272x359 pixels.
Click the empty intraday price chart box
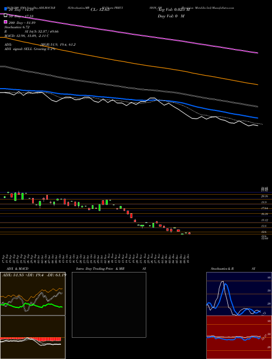pyautogui.click(x=109, y=305)
